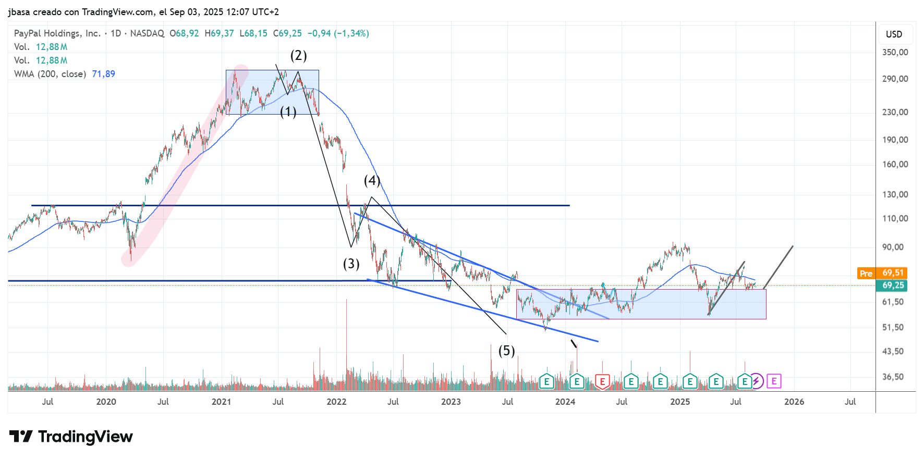Click the PayPal Holdings, Inc. symbol title
924x460 pixels.
tap(57, 33)
